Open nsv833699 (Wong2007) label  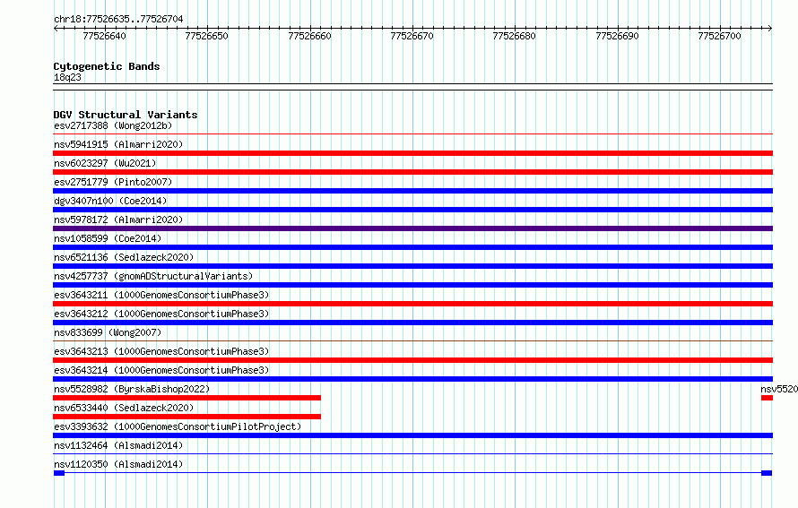click(x=108, y=332)
